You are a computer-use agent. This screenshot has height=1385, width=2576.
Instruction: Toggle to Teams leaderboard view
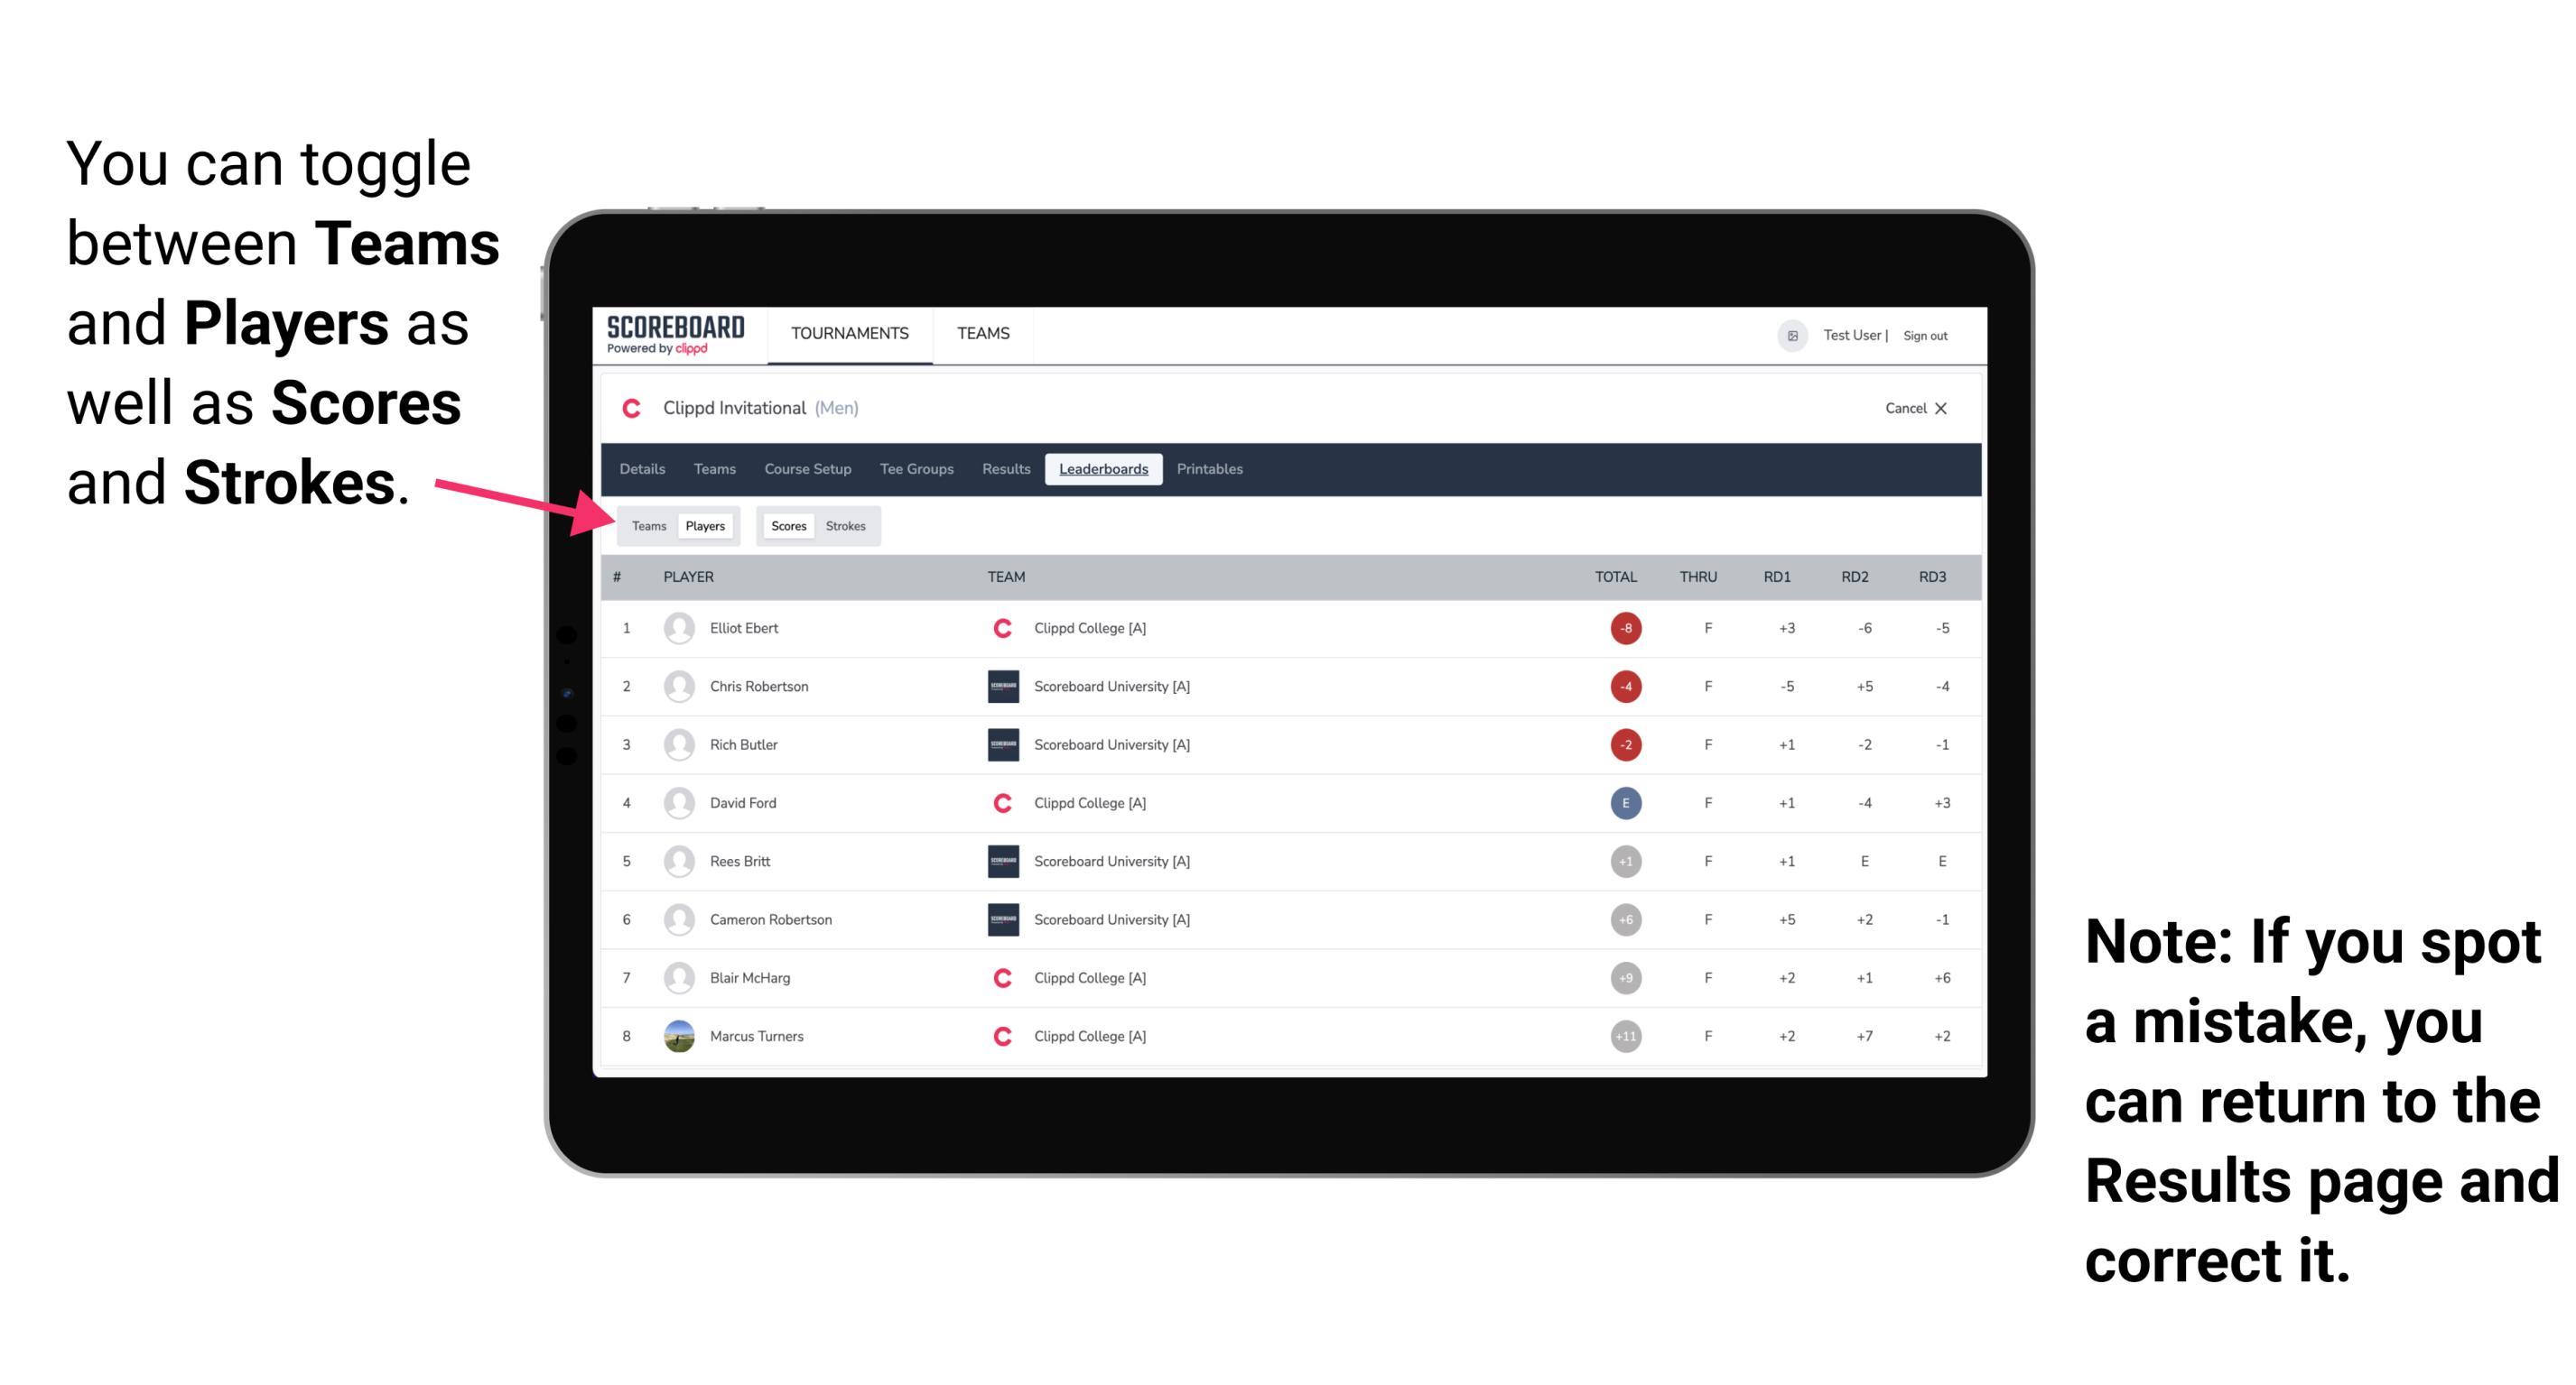tap(648, 525)
